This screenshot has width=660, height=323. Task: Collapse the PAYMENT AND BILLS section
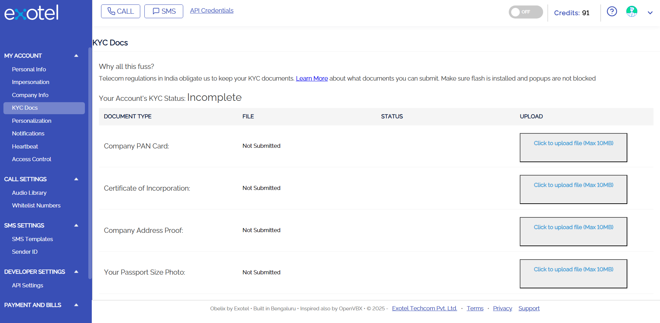76,305
